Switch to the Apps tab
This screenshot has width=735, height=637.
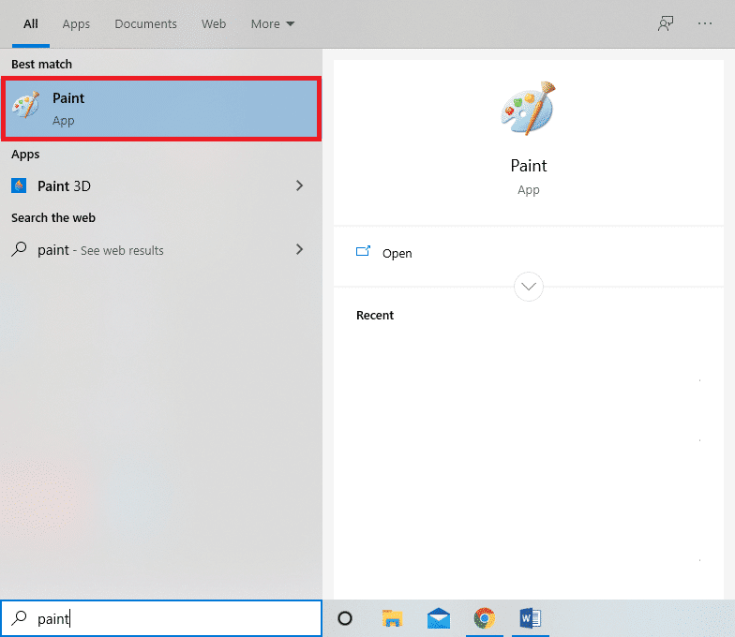[x=76, y=24]
